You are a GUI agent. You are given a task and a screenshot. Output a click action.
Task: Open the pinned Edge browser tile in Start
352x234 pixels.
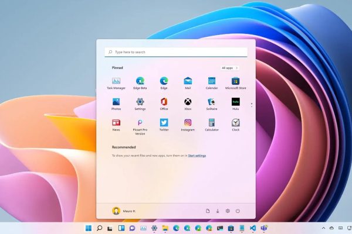pos(164,83)
